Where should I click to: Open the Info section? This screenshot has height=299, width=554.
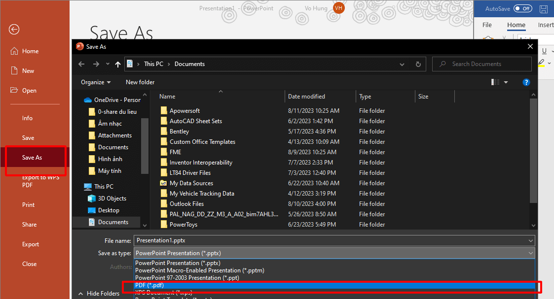coord(27,118)
